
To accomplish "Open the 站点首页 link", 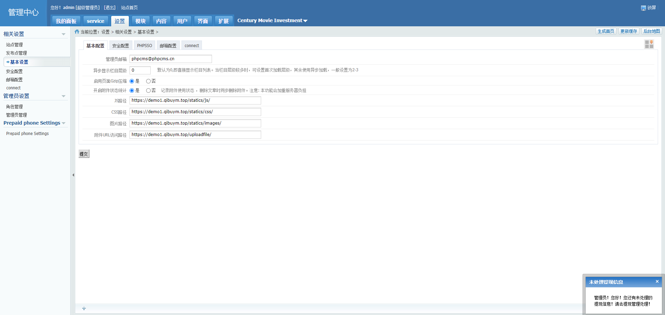I will tap(129, 8).
